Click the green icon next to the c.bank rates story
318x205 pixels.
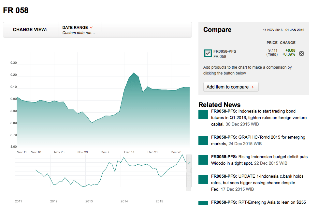(x=203, y=179)
